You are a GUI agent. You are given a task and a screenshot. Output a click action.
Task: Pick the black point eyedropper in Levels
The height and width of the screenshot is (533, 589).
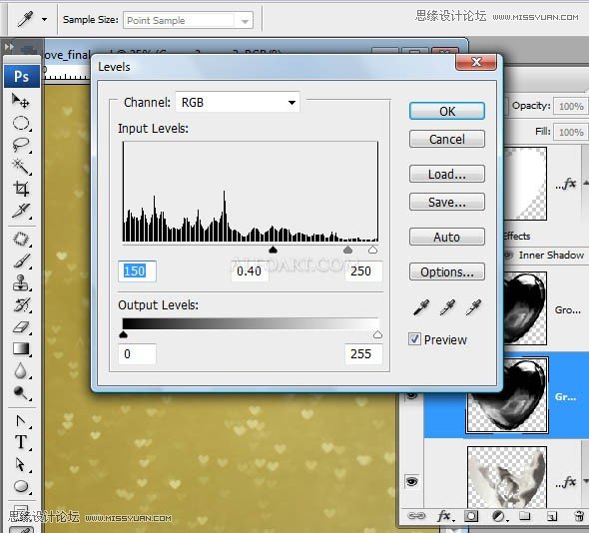tap(421, 307)
